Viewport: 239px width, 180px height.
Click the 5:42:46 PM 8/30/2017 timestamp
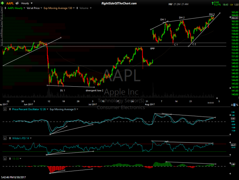13,177
